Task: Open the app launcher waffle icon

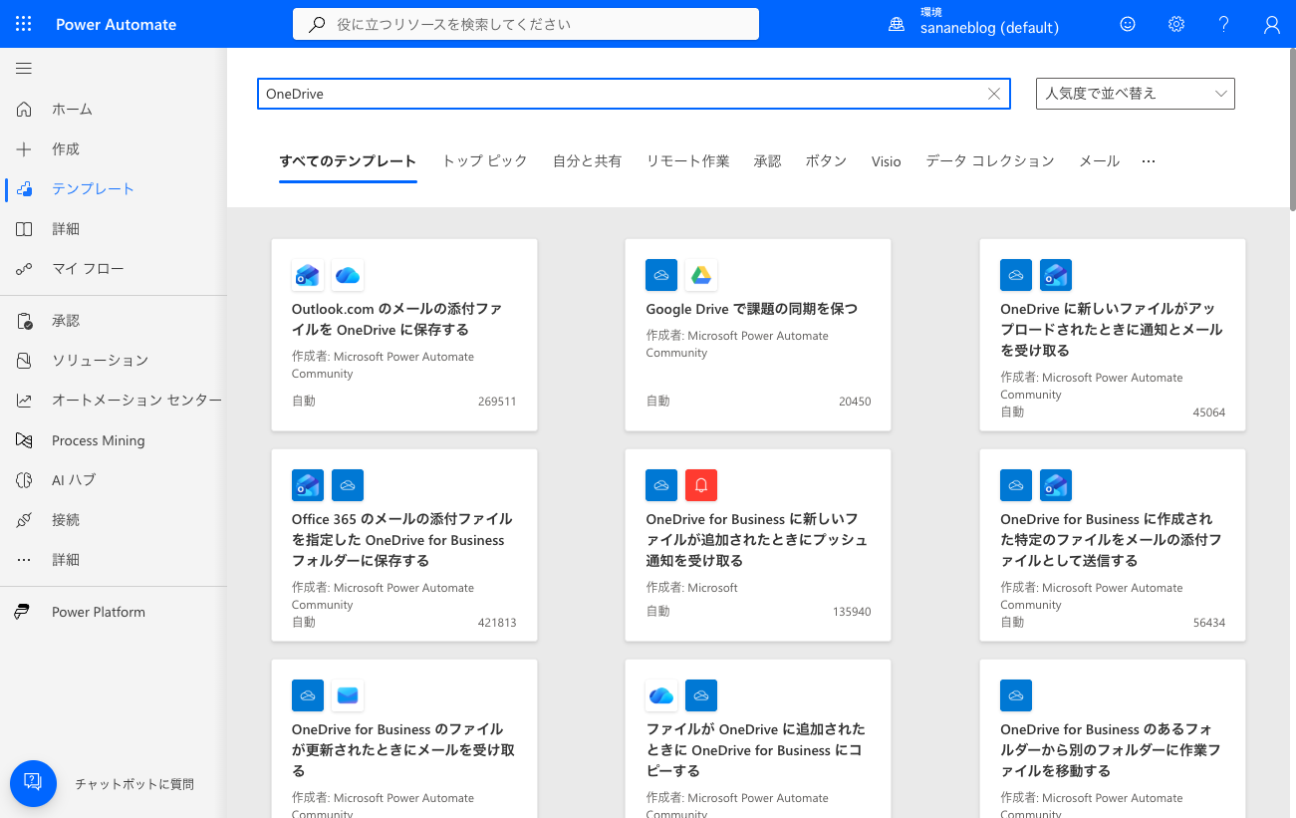Action: 24,24
